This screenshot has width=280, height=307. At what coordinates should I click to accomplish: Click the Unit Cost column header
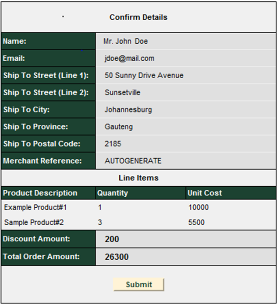205,193
